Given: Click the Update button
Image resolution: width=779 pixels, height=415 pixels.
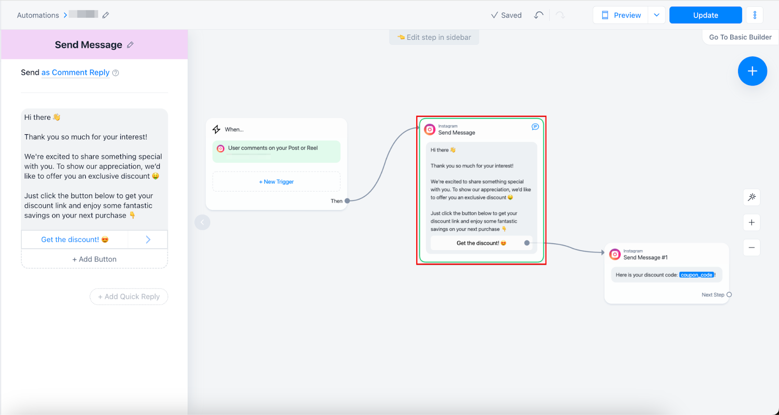Looking at the screenshot, I should (x=705, y=15).
